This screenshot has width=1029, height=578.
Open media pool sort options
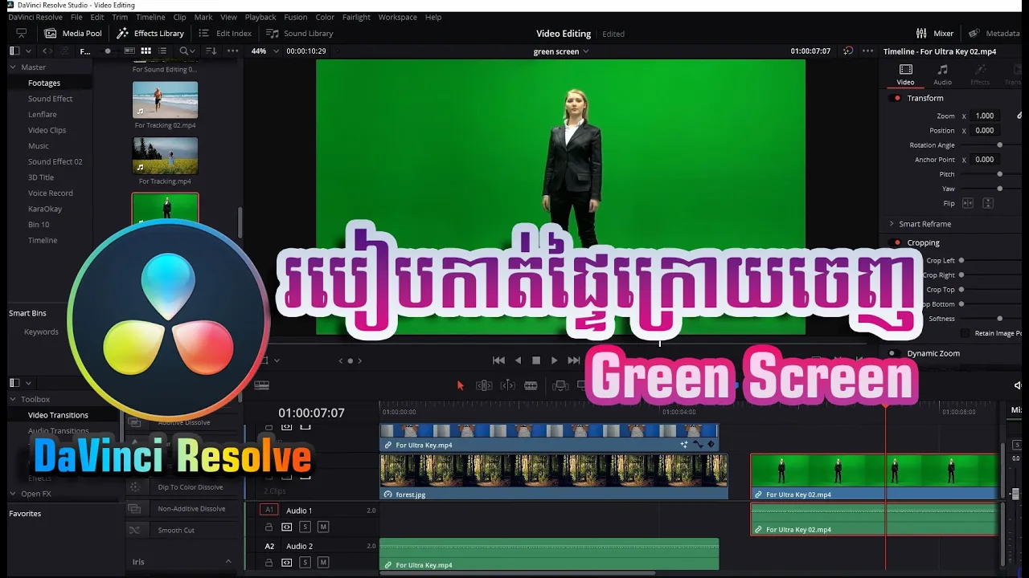pos(211,51)
